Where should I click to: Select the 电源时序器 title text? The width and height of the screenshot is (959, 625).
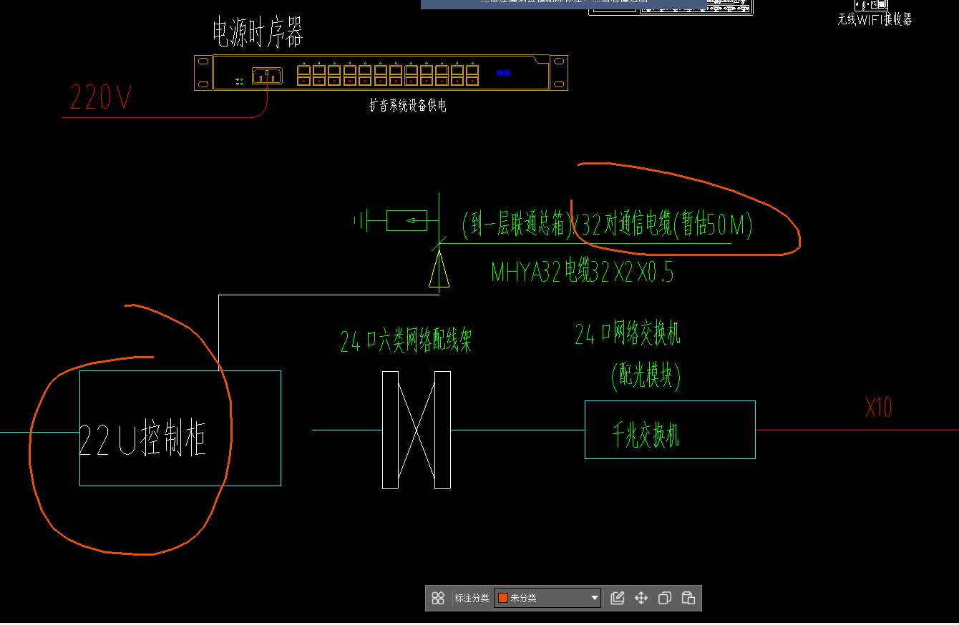point(258,33)
